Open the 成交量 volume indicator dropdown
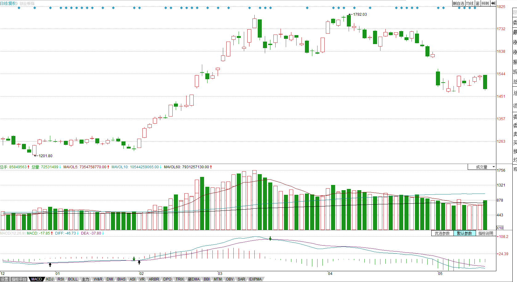The width and height of the screenshot is (517, 282). click(x=482, y=167)
